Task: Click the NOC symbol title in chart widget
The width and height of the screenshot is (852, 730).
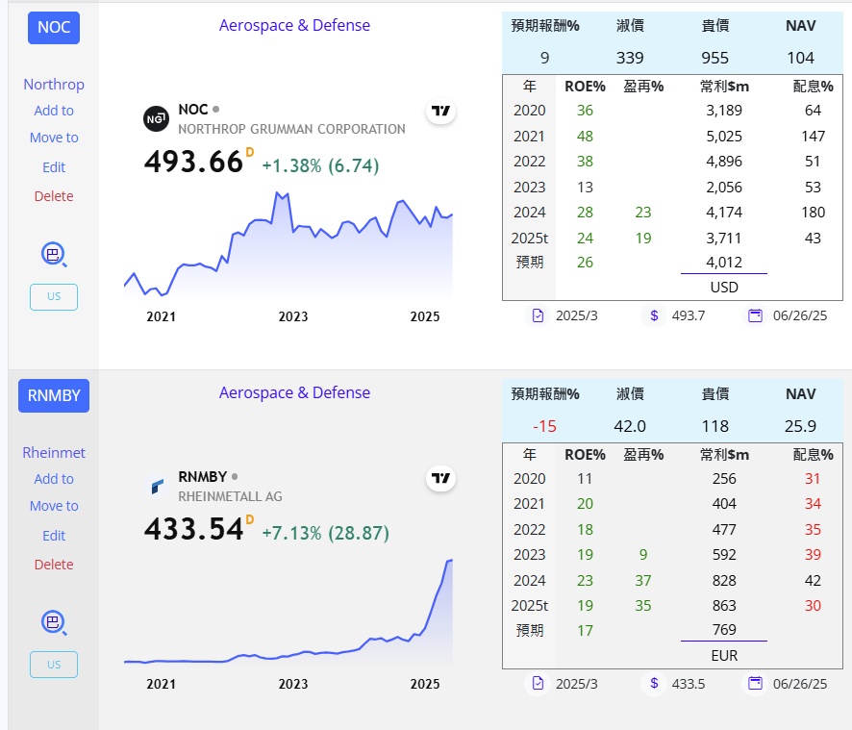Action: tap(193, 110)
